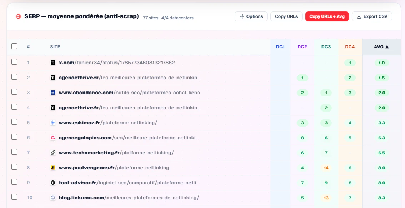
Task: Click the red Copy URLs + Avg button
Action: [x=327, y=16]
